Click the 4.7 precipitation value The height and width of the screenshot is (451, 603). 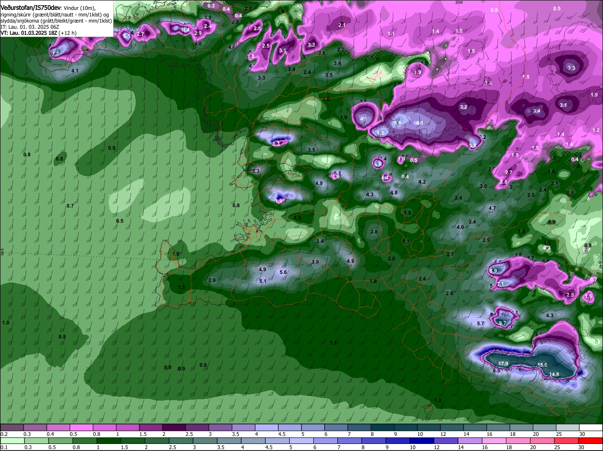492,208
